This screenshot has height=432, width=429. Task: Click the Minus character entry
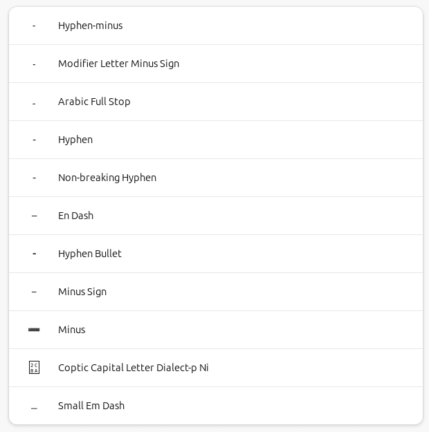[x=216, y=330]
